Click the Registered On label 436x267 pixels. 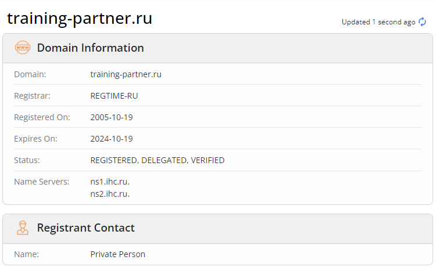tap(42, 117)
